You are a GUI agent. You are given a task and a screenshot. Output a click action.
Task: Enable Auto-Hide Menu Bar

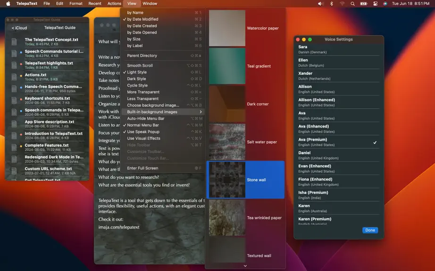pyautogui.click(x=162, y=119)
